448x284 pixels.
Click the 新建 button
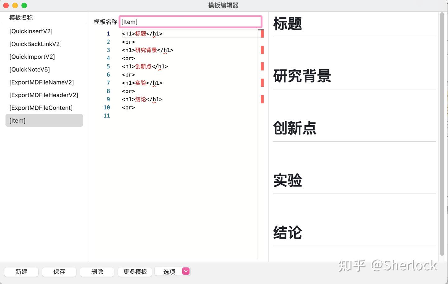[21, 272]
